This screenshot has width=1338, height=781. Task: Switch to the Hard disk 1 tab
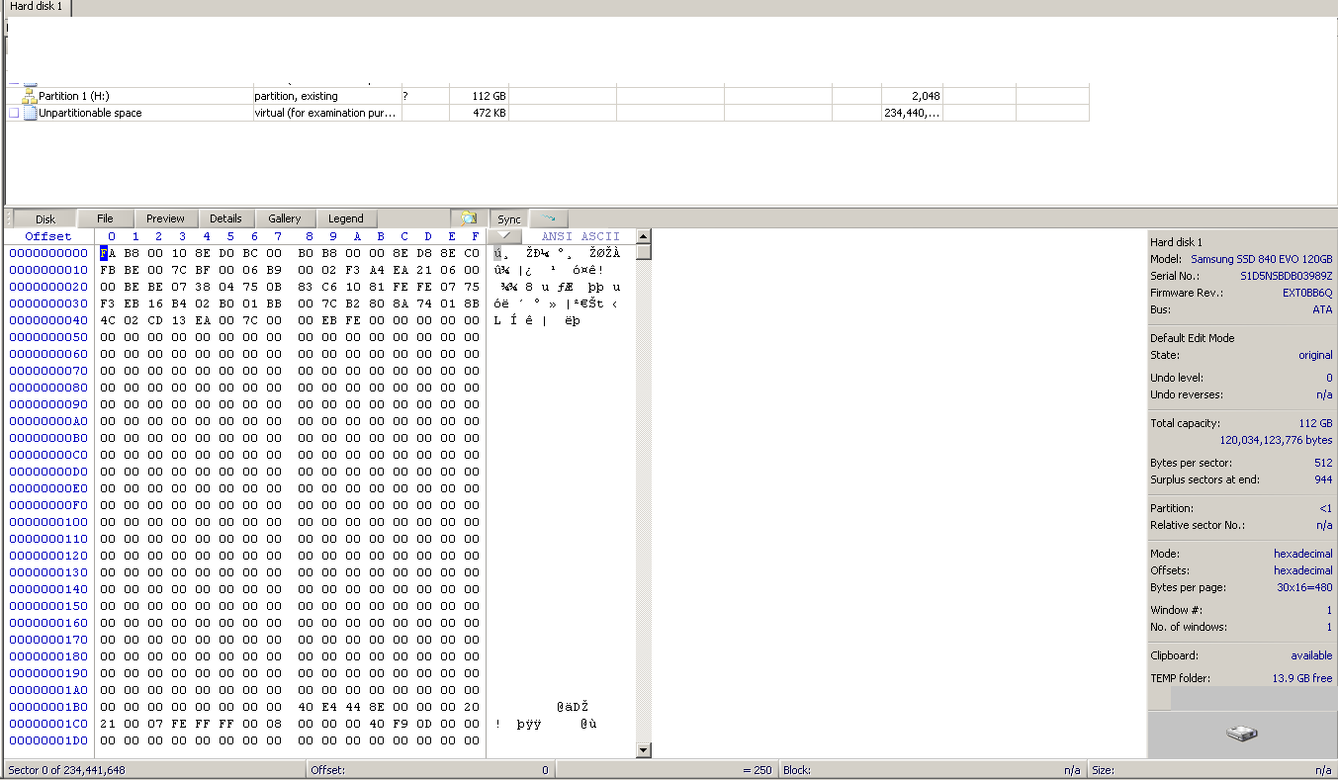click(x=37, y=7)
